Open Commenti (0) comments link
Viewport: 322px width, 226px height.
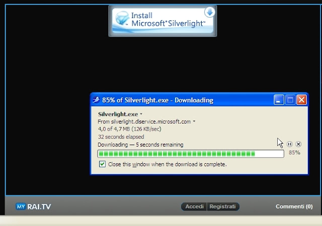[x=294, y=206]
